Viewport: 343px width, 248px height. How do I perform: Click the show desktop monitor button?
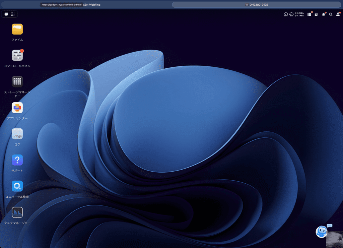tap(6, 14)
